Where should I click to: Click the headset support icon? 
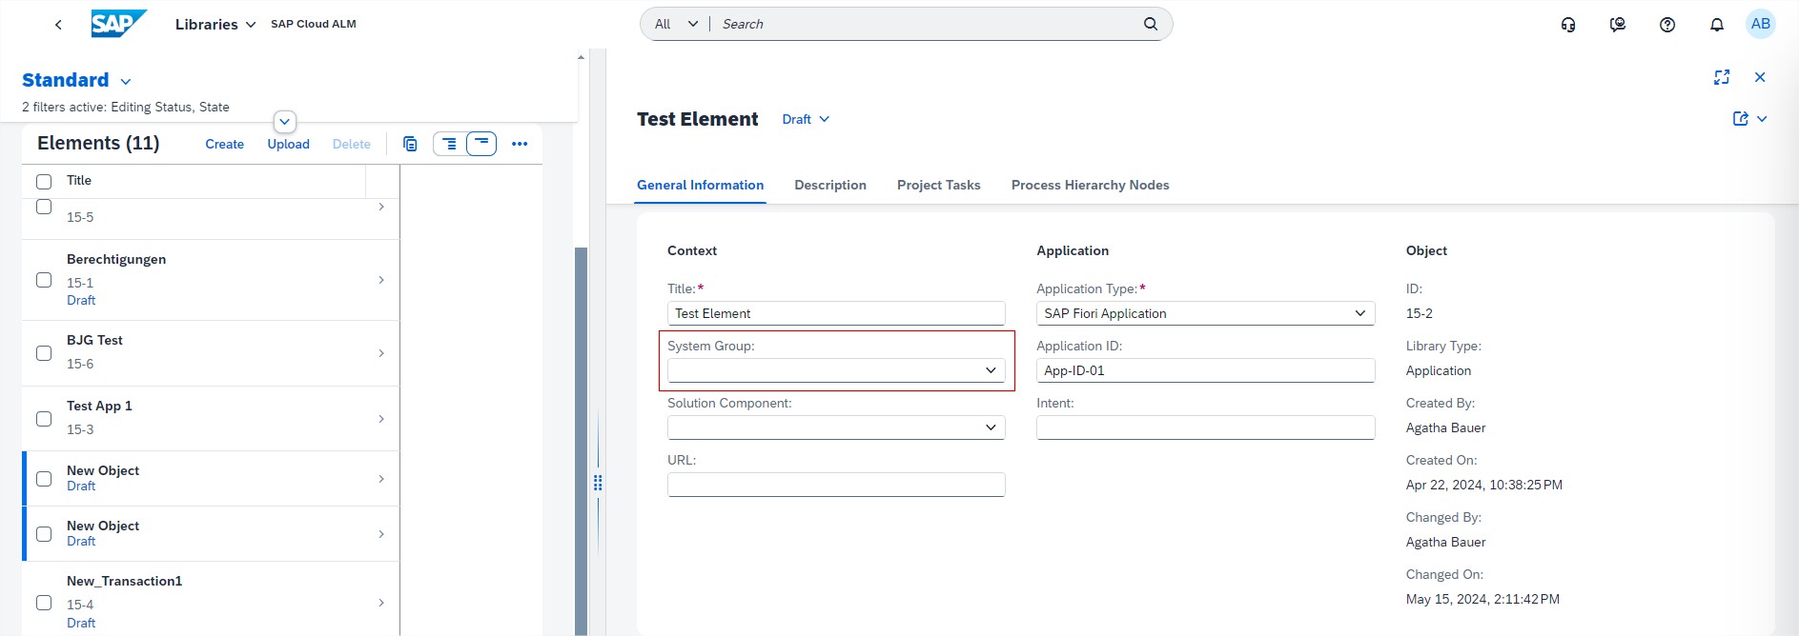[x=1567, y=25]
